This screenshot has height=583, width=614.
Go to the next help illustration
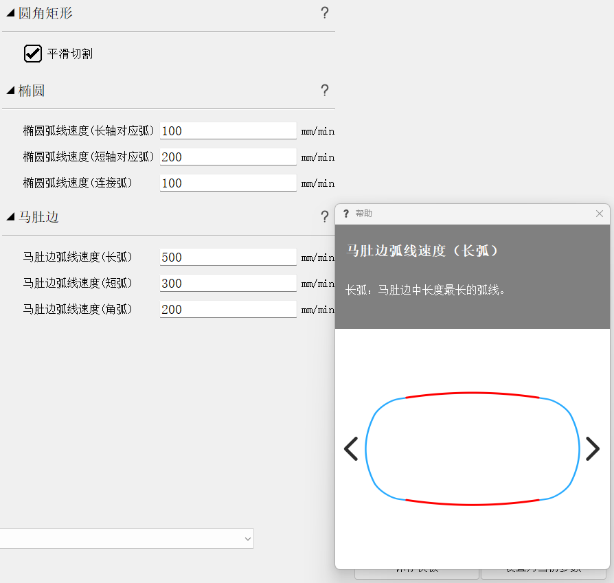[x=592, y=448]
